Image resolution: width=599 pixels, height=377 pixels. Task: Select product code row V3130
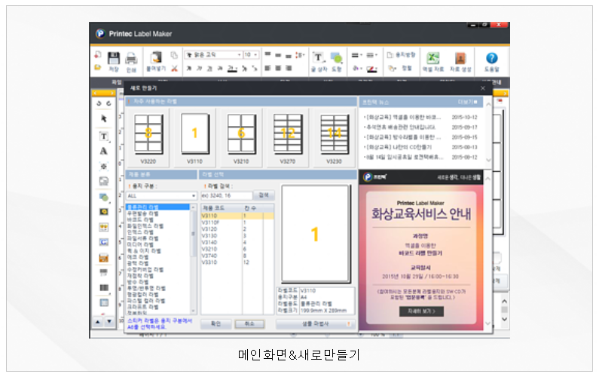(237, 236)
